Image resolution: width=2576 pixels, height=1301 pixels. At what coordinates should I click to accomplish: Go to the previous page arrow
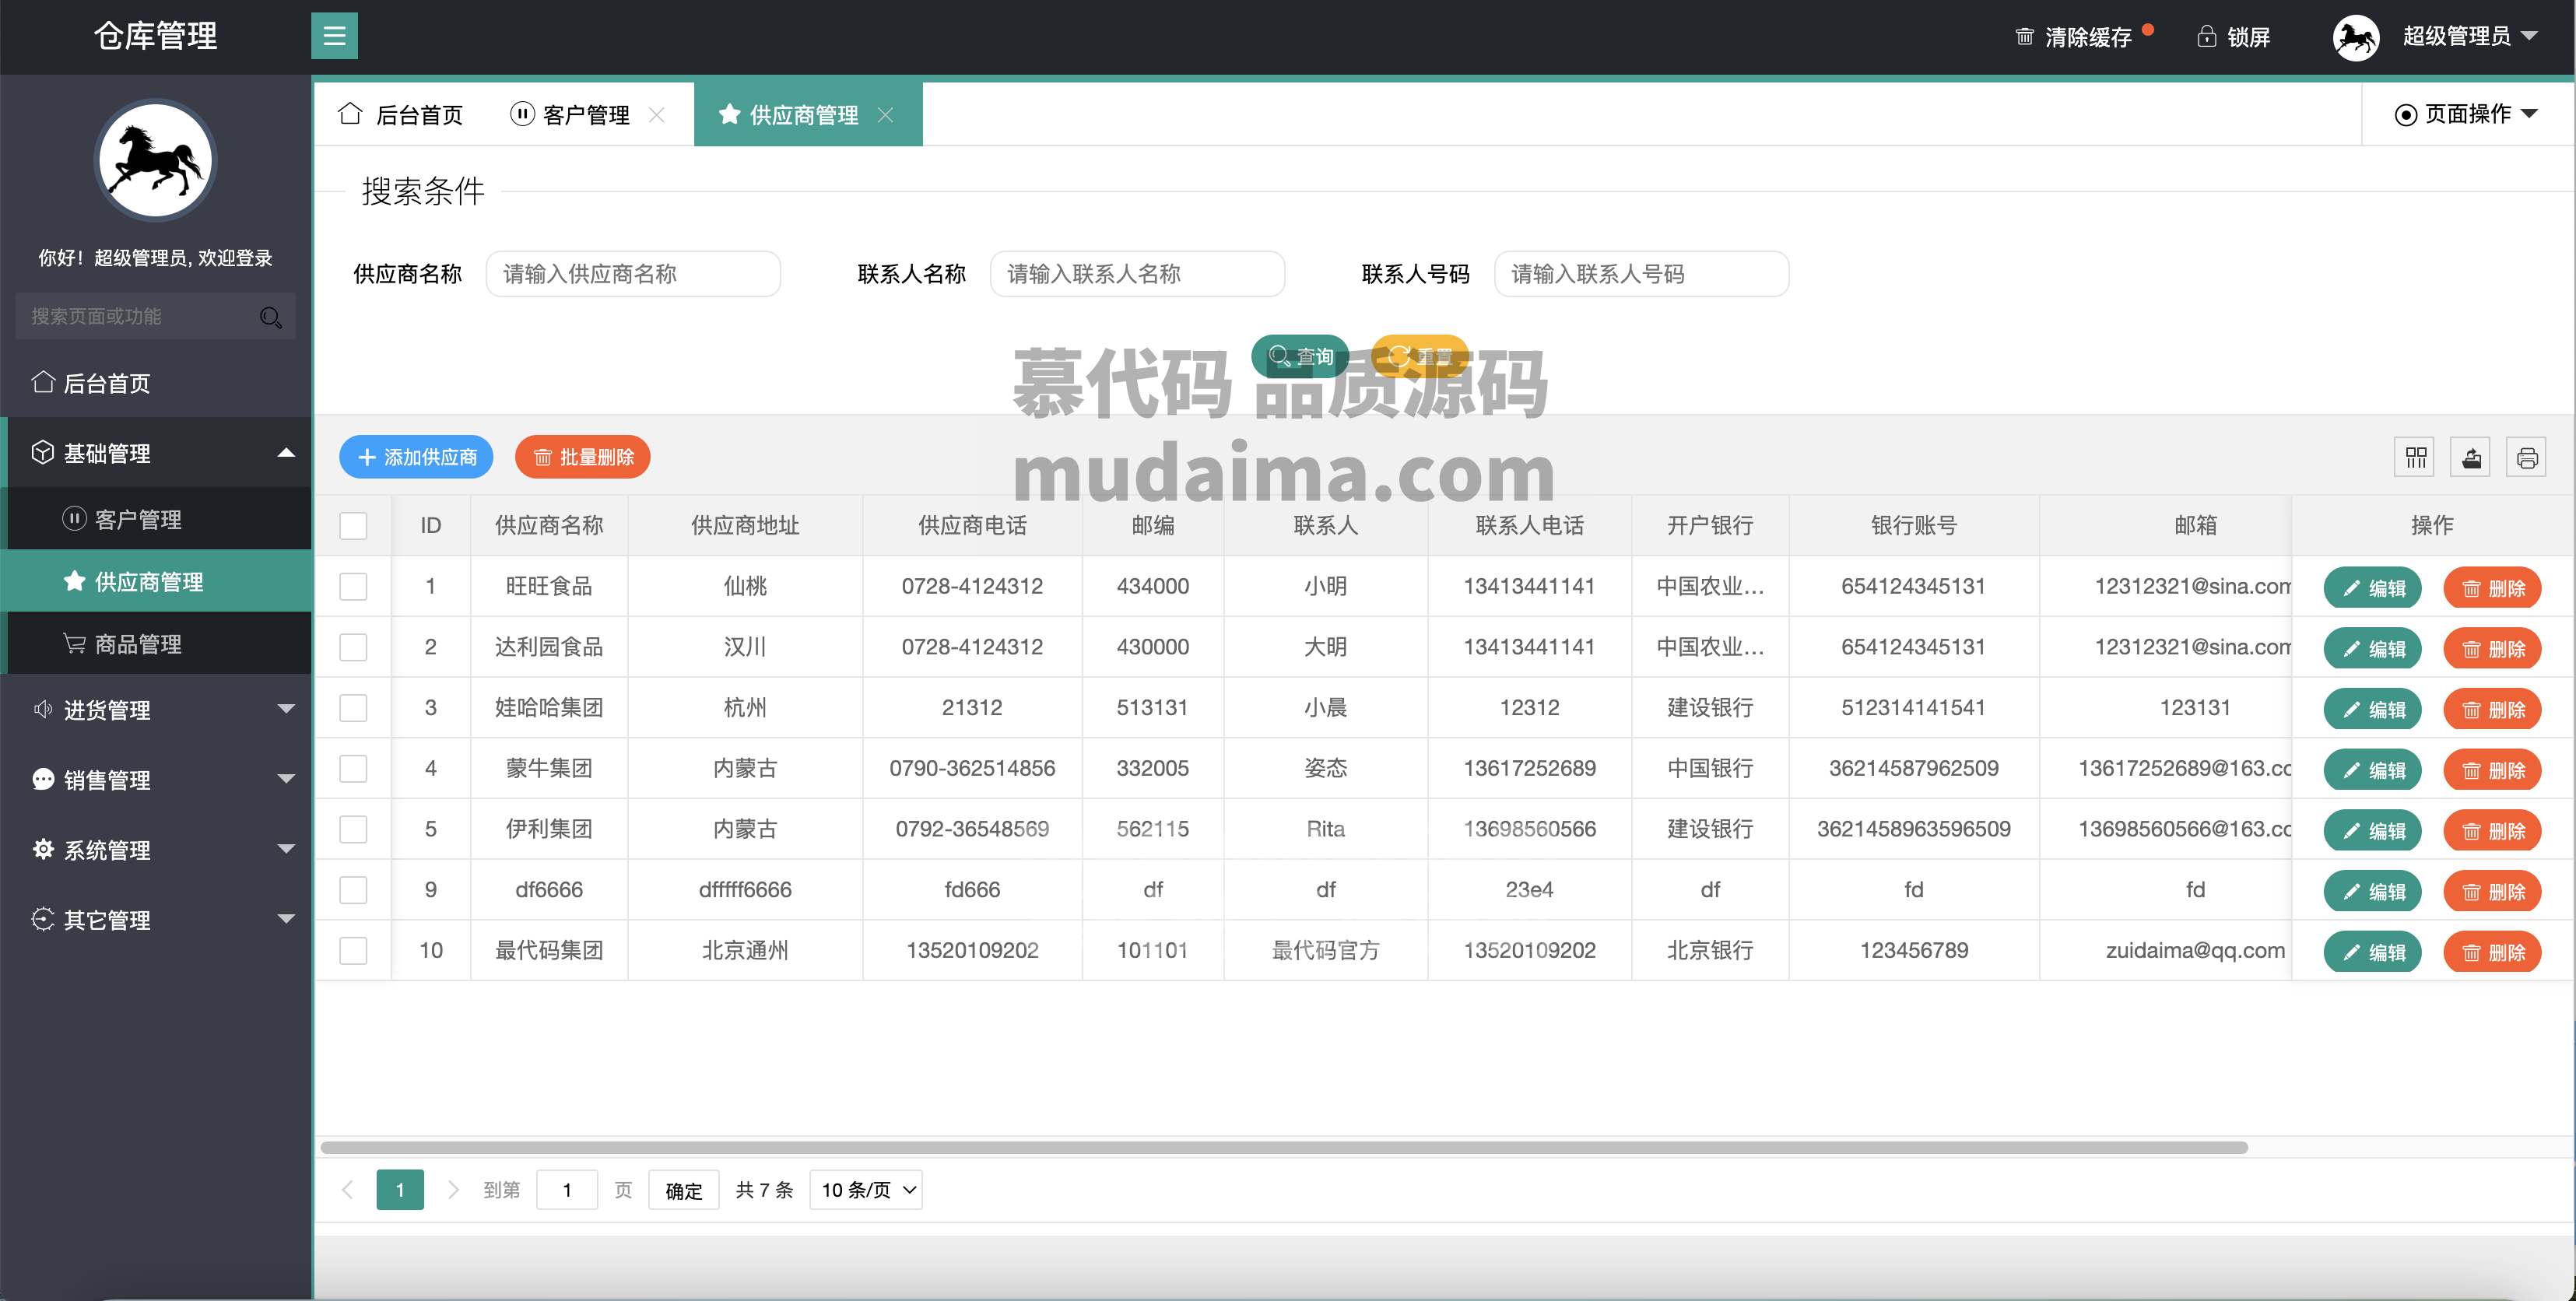347,1189
